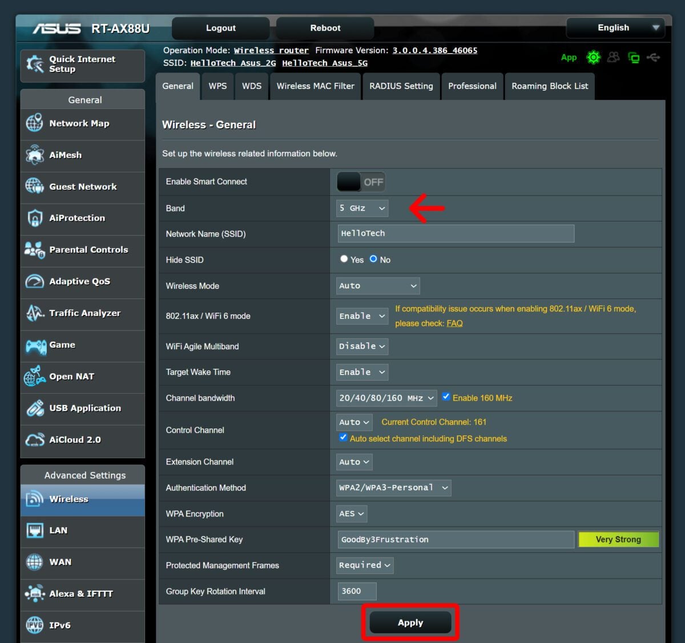
Task: Toggle the Enable Smart Connect switch
Action: [x=361, y=182]
